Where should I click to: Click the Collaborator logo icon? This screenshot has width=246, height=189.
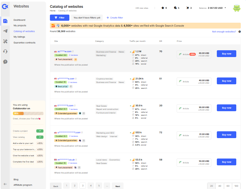(5, 6)
